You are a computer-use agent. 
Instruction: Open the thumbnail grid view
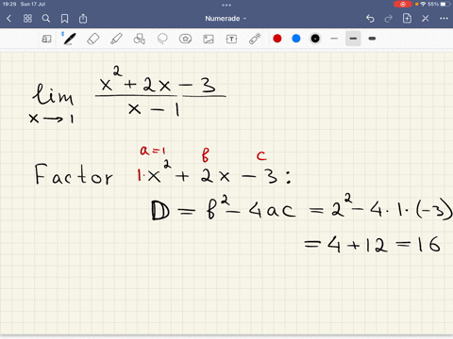[x=27, y=19]
